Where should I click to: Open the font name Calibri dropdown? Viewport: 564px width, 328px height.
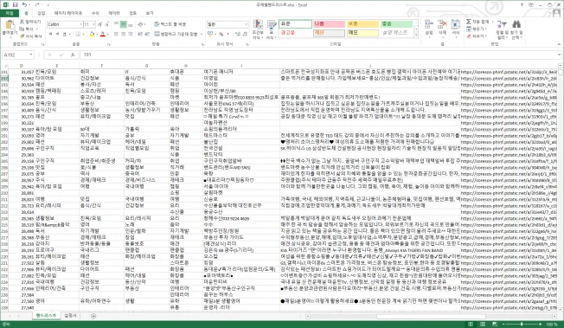(81, 24)
